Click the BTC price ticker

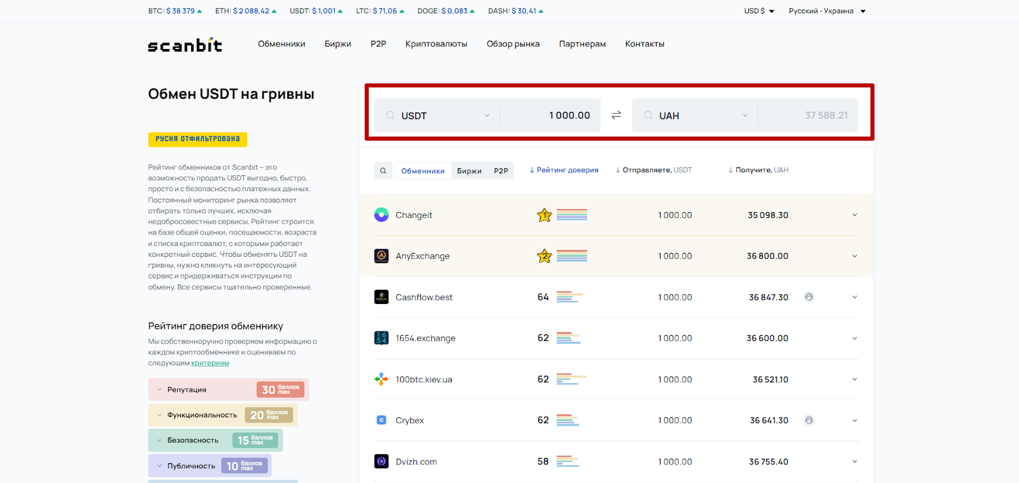175,11
